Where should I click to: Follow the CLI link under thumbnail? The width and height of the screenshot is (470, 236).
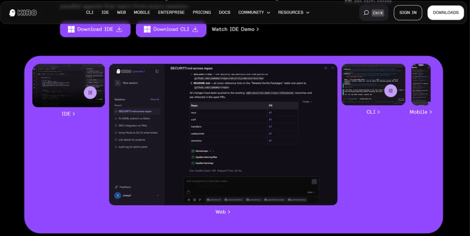[x=373, y=112]
